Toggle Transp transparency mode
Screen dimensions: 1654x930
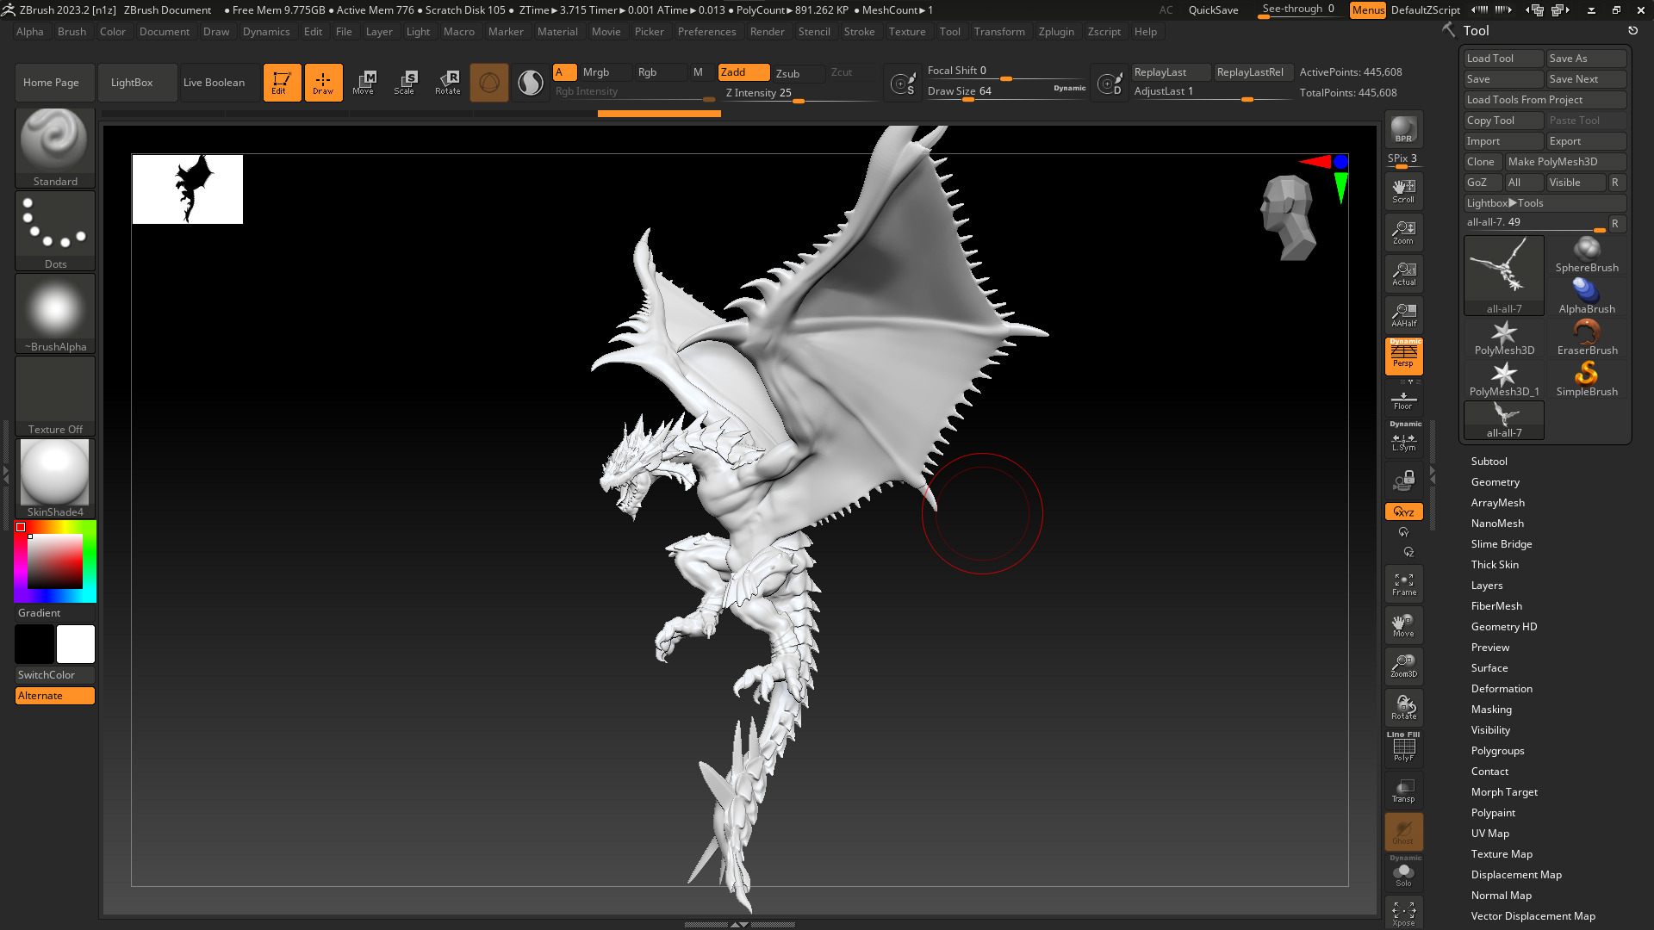tap(1403, 790)
